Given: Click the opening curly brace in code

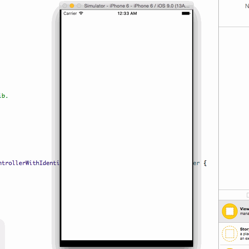Looking at the screenshot, I should pyautogui.click(x=205, y=163).
